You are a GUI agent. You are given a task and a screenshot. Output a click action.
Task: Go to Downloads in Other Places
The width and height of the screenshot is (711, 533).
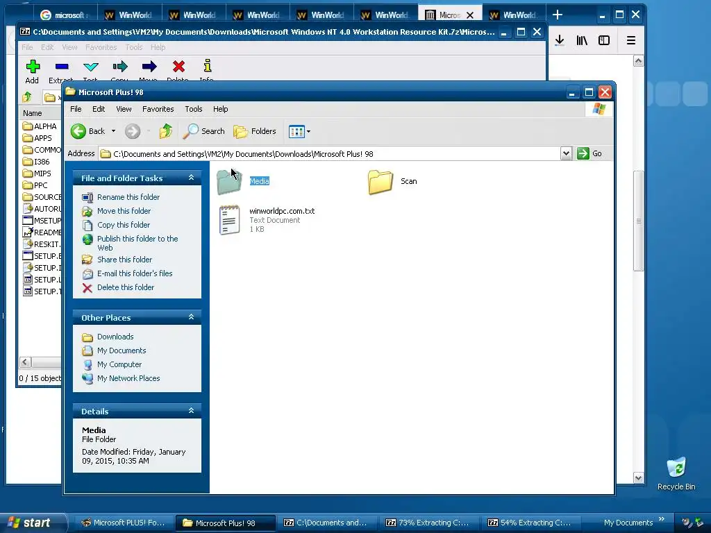pos(115,337)
